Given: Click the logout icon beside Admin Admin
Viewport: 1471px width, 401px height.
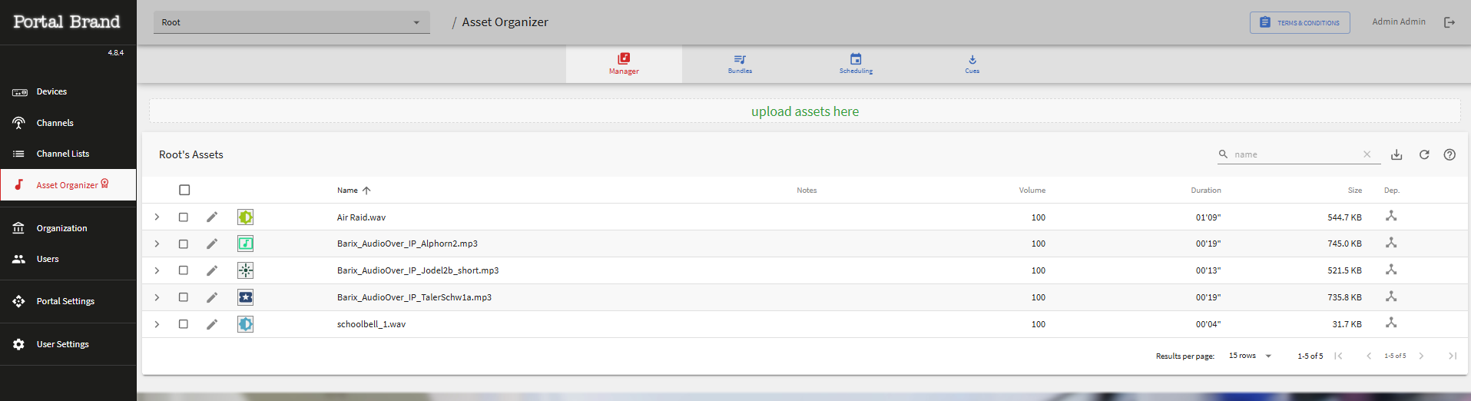Looking at the screenshot, I should [1449, 22].
